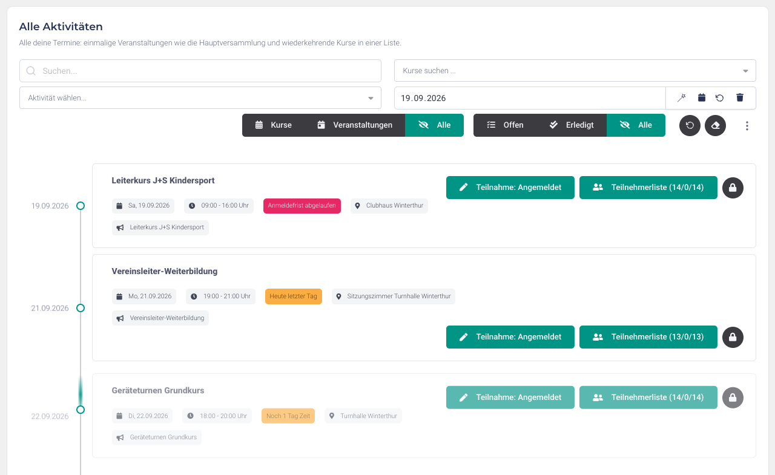Image resolution: width=775 pixels, height=475 pixels.
Task: Click Sitzungszimmer Turnhalle Winterthur location tag
Action: tap(394, 296)
